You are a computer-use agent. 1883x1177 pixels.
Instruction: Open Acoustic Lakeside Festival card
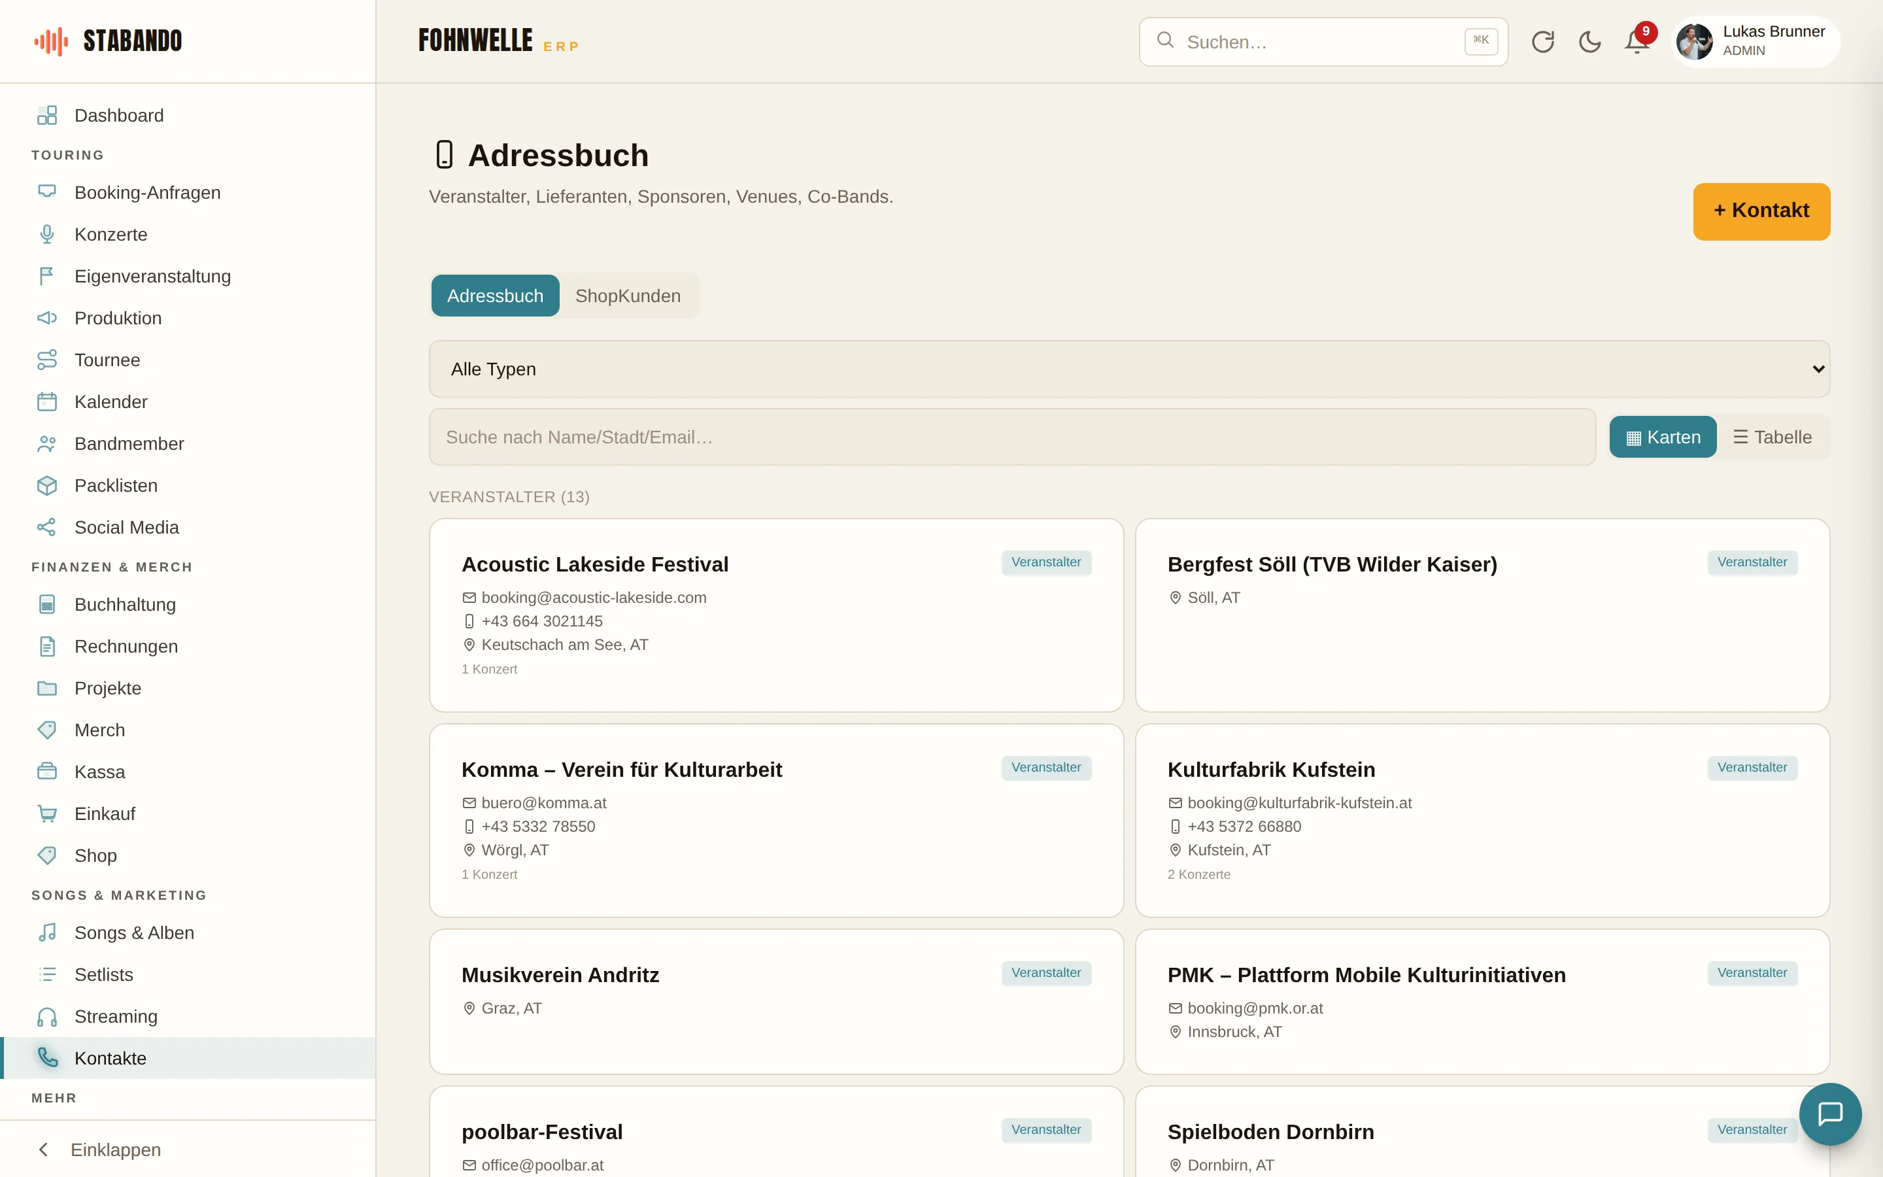pyautogui.click(x=776, y=615)
